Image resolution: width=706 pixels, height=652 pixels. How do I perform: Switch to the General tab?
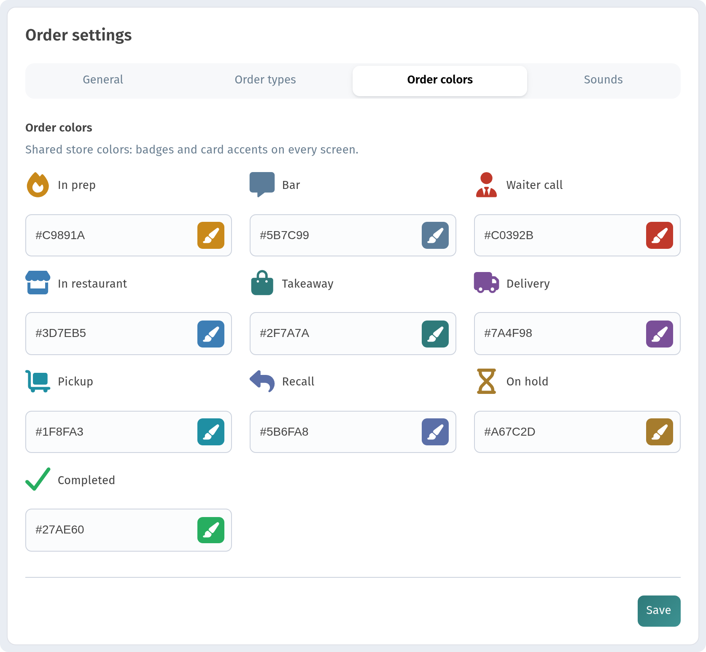(103, 80)
